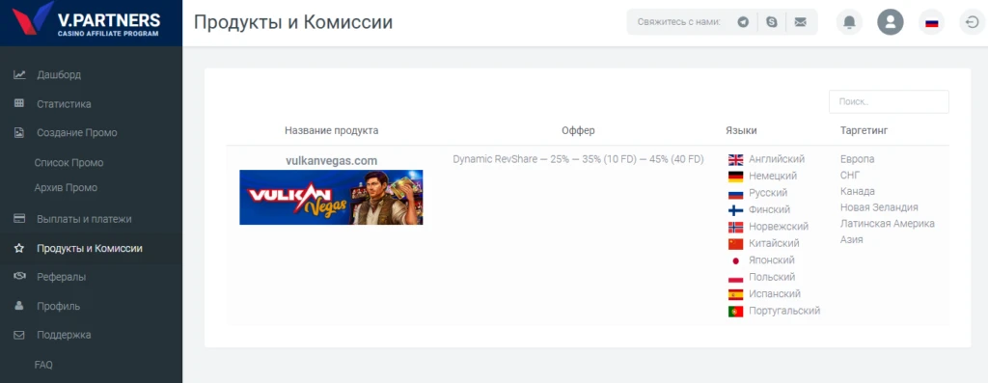Click the Канада targeting entry

click(858, 191)
